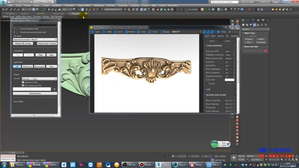Activate Region render in Corona VFB

(164, 32)
